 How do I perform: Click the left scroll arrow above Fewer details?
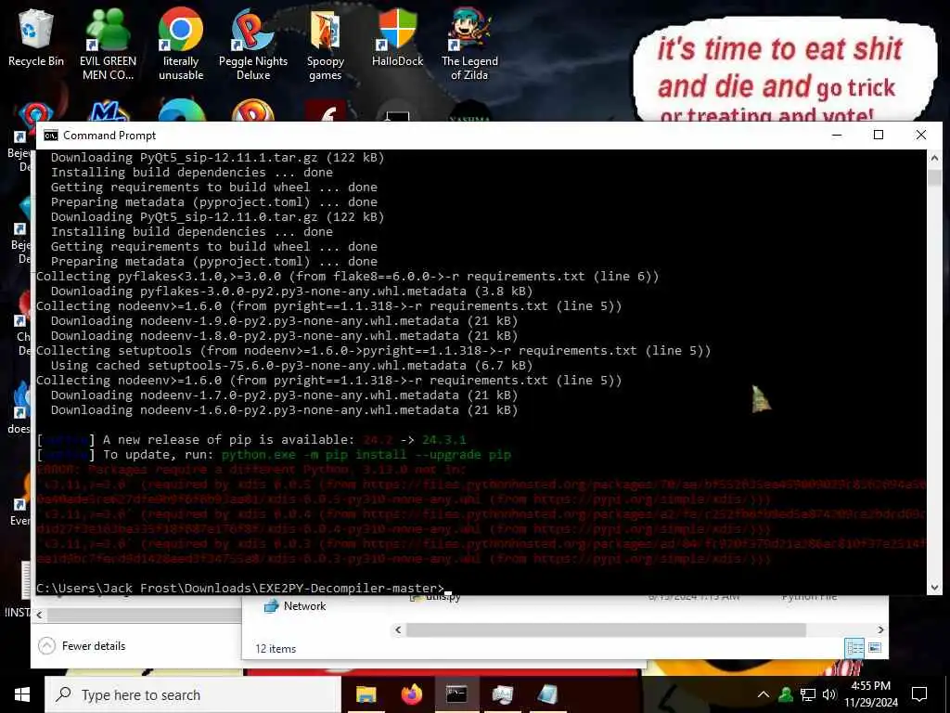pyautogui.click(x=39, y=615)
